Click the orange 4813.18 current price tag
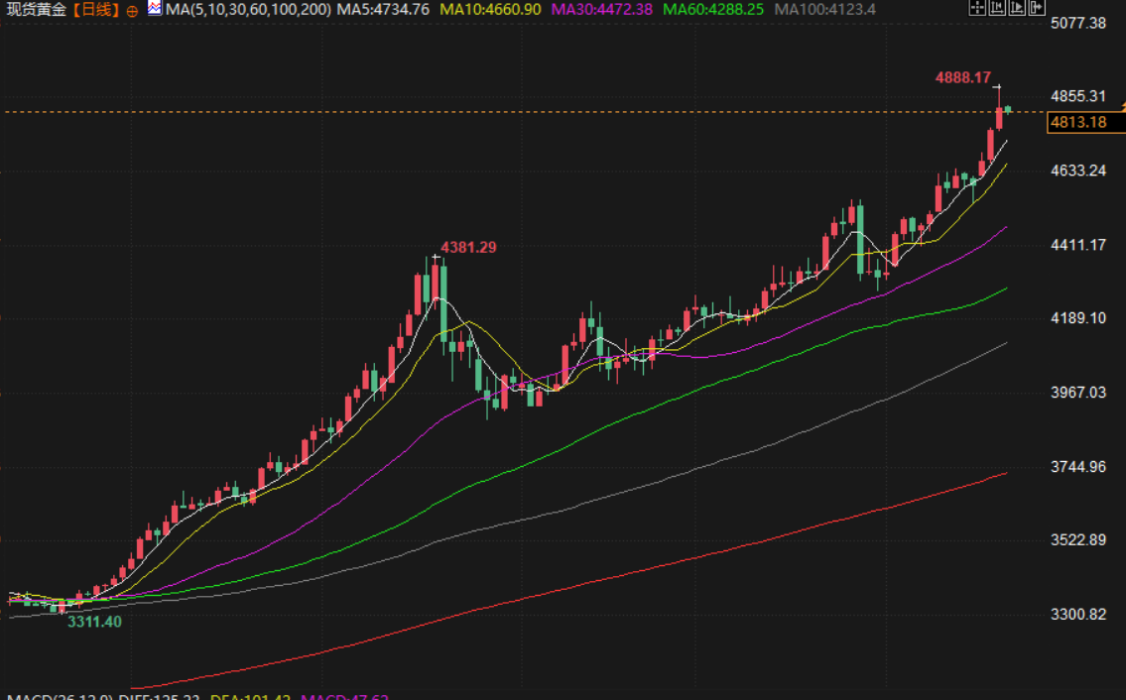 [x=1085, y=122]
